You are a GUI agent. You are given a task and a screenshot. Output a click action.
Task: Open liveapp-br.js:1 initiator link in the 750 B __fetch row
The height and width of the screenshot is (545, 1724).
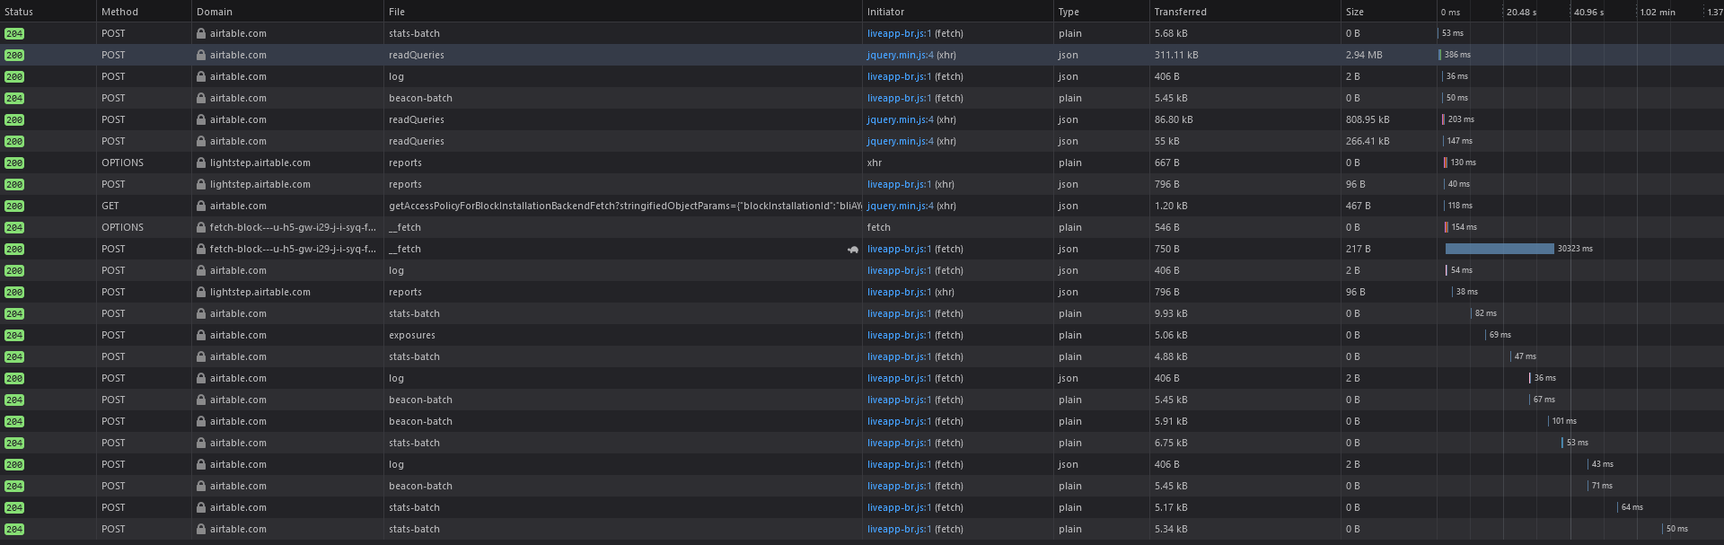899,249
